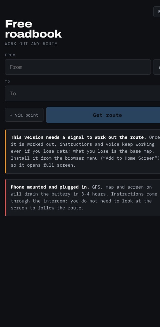Click the red stripe of the battery notice
Screen dimensions: 160x327
tap(6, 198)
